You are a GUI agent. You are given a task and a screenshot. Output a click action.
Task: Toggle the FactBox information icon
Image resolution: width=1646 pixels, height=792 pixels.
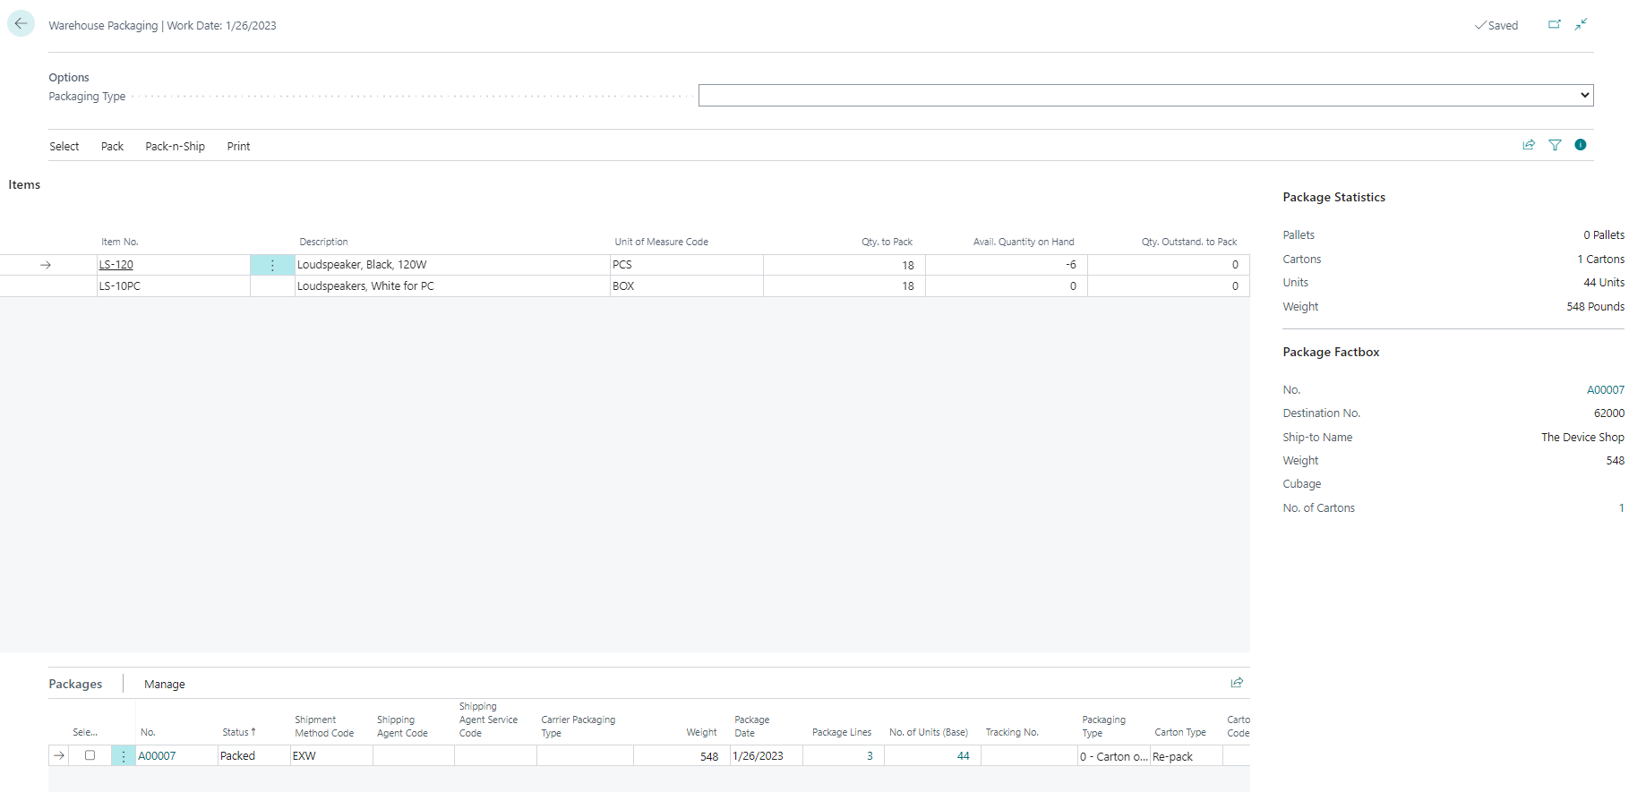tap(1581, 145)
